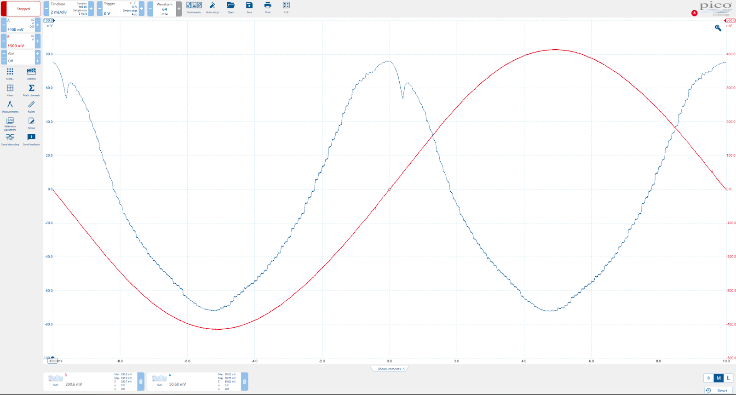Close the Measurements tab
The width and height of the screenshot is (736, 395).
(404, 369)
